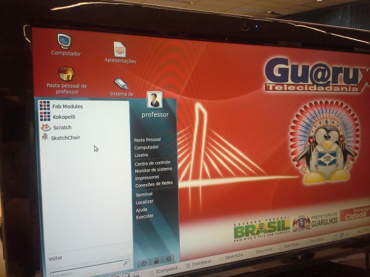Click the log out session button
Screen dimensions: 370x277
coord(168,259)
